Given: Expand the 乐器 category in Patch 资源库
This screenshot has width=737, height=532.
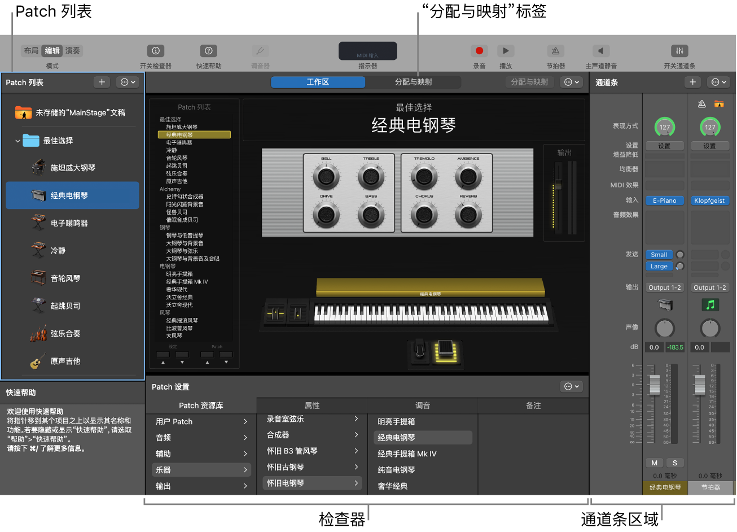Looking at the screenshot, I should pos(201,469).
